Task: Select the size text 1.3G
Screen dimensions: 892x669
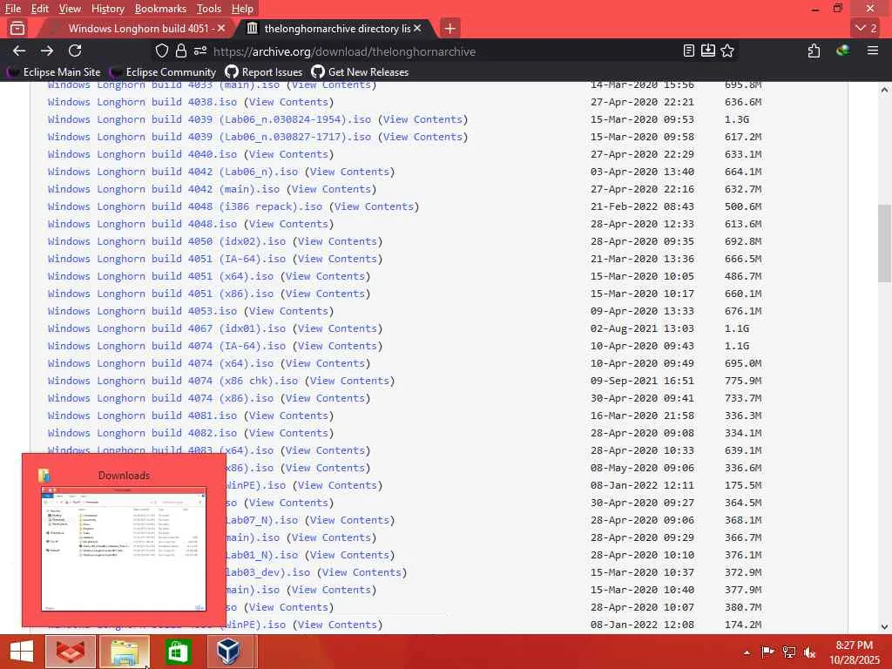Action: (737, 119)
